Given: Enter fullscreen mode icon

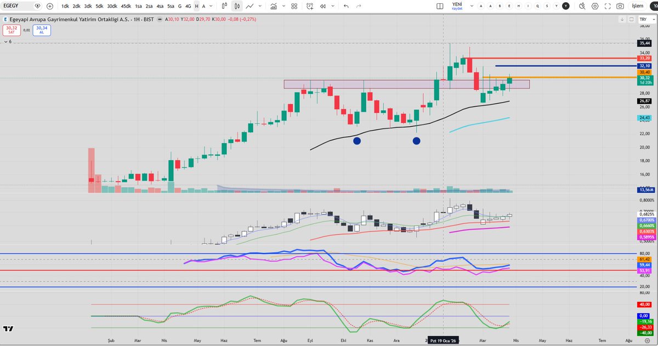Looking at the screenshot, I should coord(606,6).
